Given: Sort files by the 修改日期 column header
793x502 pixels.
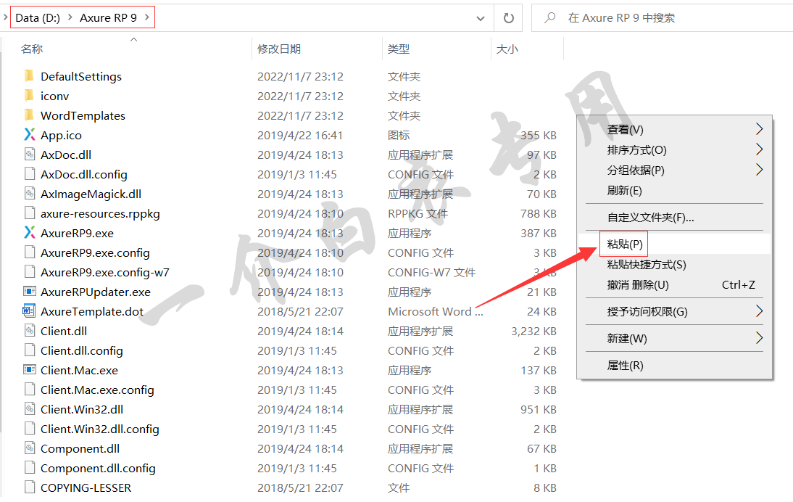Looking at the screenshot, I should pos(279,49).
